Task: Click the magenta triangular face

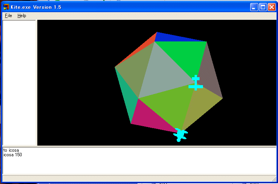Action: pyautogui.click(x=149, y=119)
